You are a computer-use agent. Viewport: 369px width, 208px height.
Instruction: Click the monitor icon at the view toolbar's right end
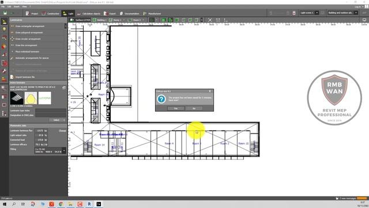364,20
